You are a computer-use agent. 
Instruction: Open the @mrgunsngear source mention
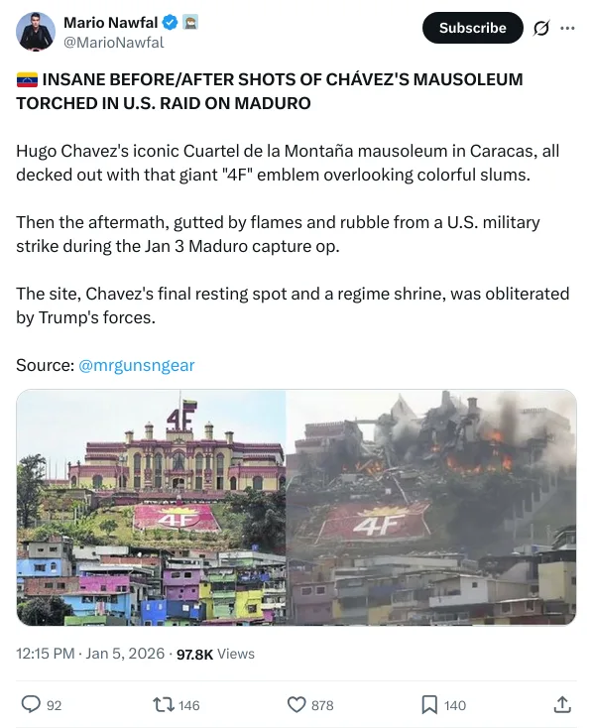coord(137,365)
